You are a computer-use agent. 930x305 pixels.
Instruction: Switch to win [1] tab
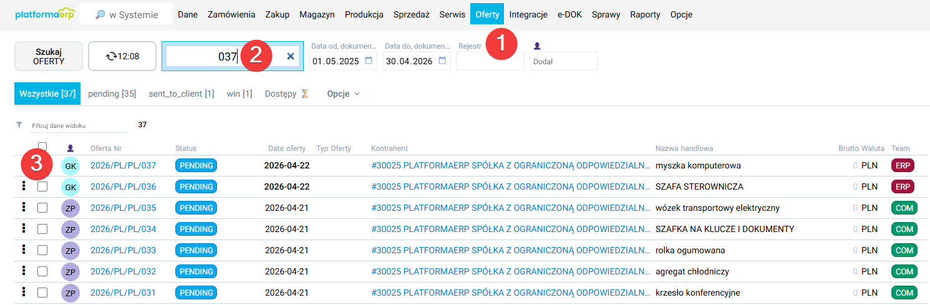pyautogui.click(x=240, y=94)
